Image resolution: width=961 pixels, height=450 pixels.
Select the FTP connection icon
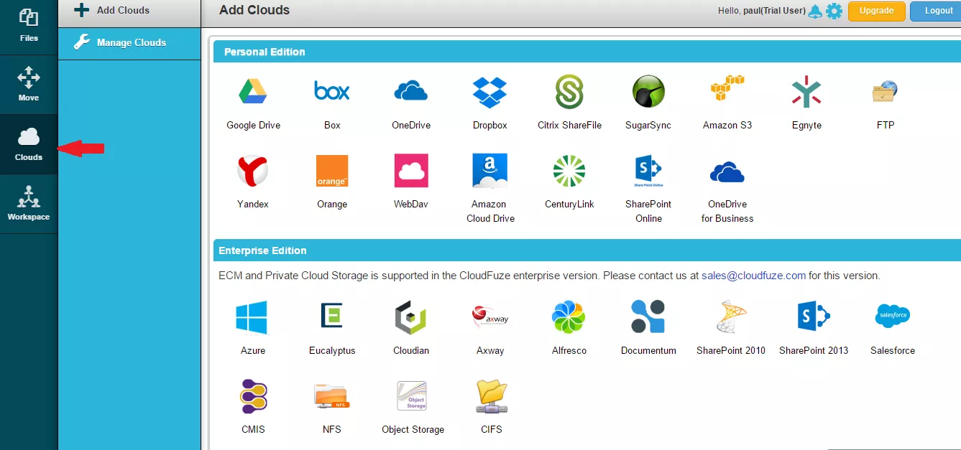click(886, 92)
